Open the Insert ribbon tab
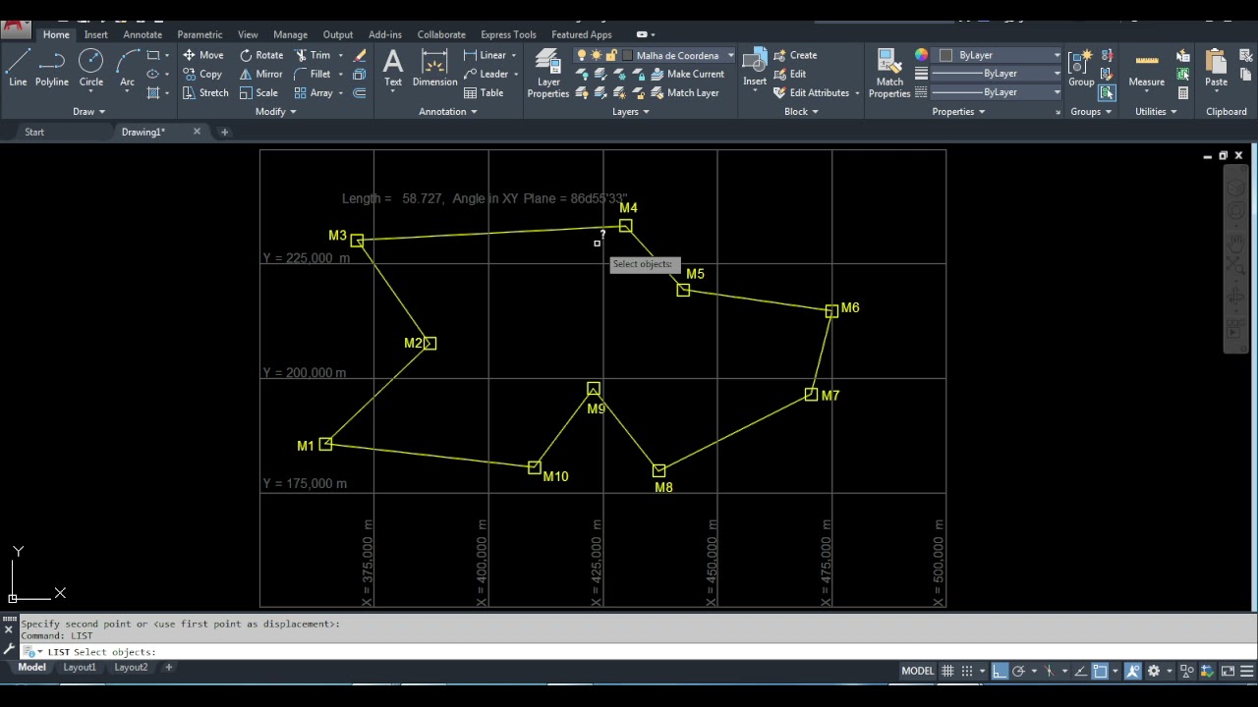 coord(96,34)
